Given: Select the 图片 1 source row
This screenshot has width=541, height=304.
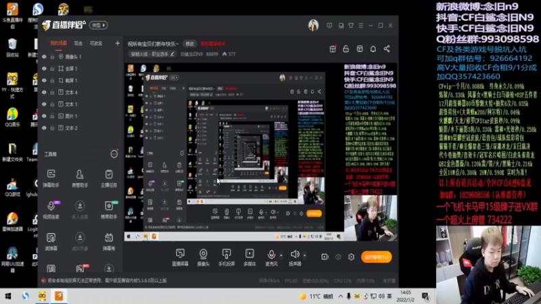Looking at the screenshot, I should (x=80, y=116).
